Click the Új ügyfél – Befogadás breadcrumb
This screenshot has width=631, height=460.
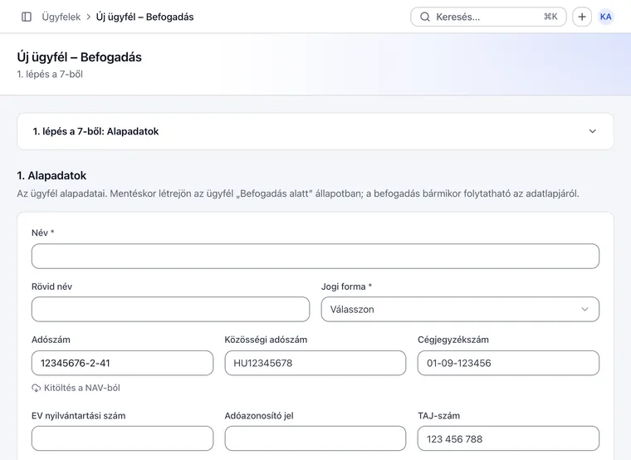[x=144, y=17]
